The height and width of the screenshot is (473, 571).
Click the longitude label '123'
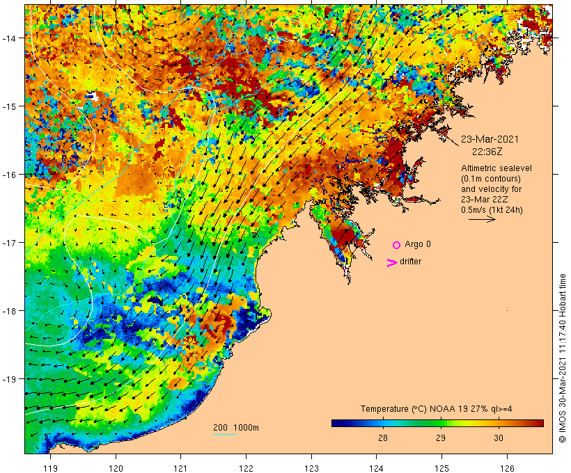click(x=311, y=468)
